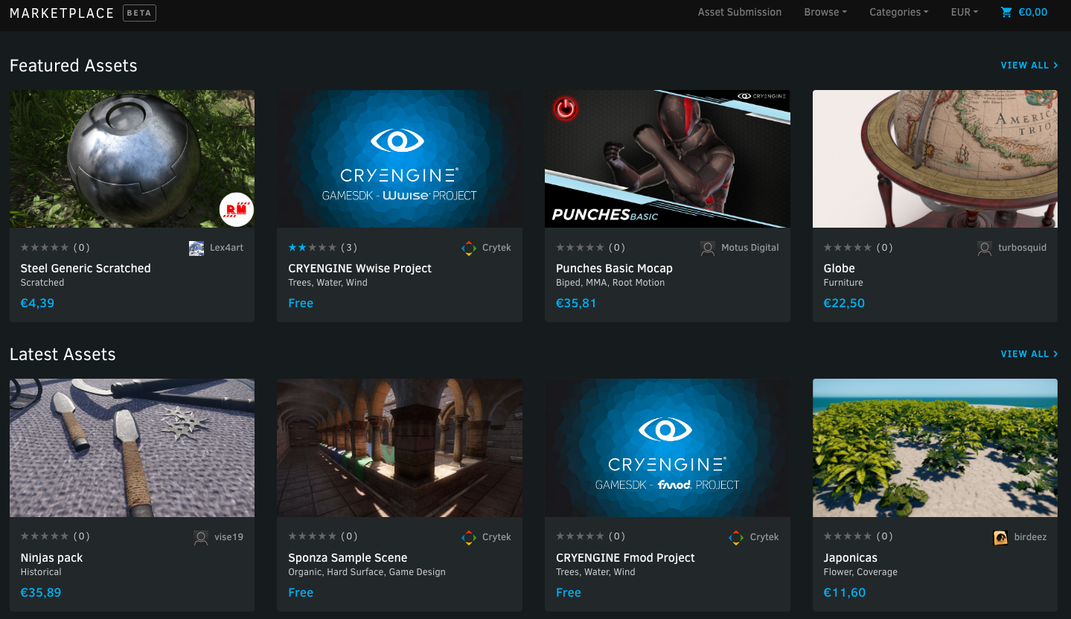Click Motus Digital author avatar icon
This screenshot has height=619, width=1071.
click(708, 248)
